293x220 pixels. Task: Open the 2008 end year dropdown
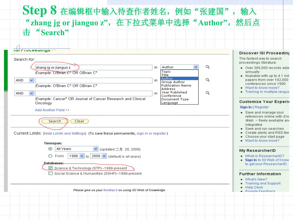[x=104, y=156]
